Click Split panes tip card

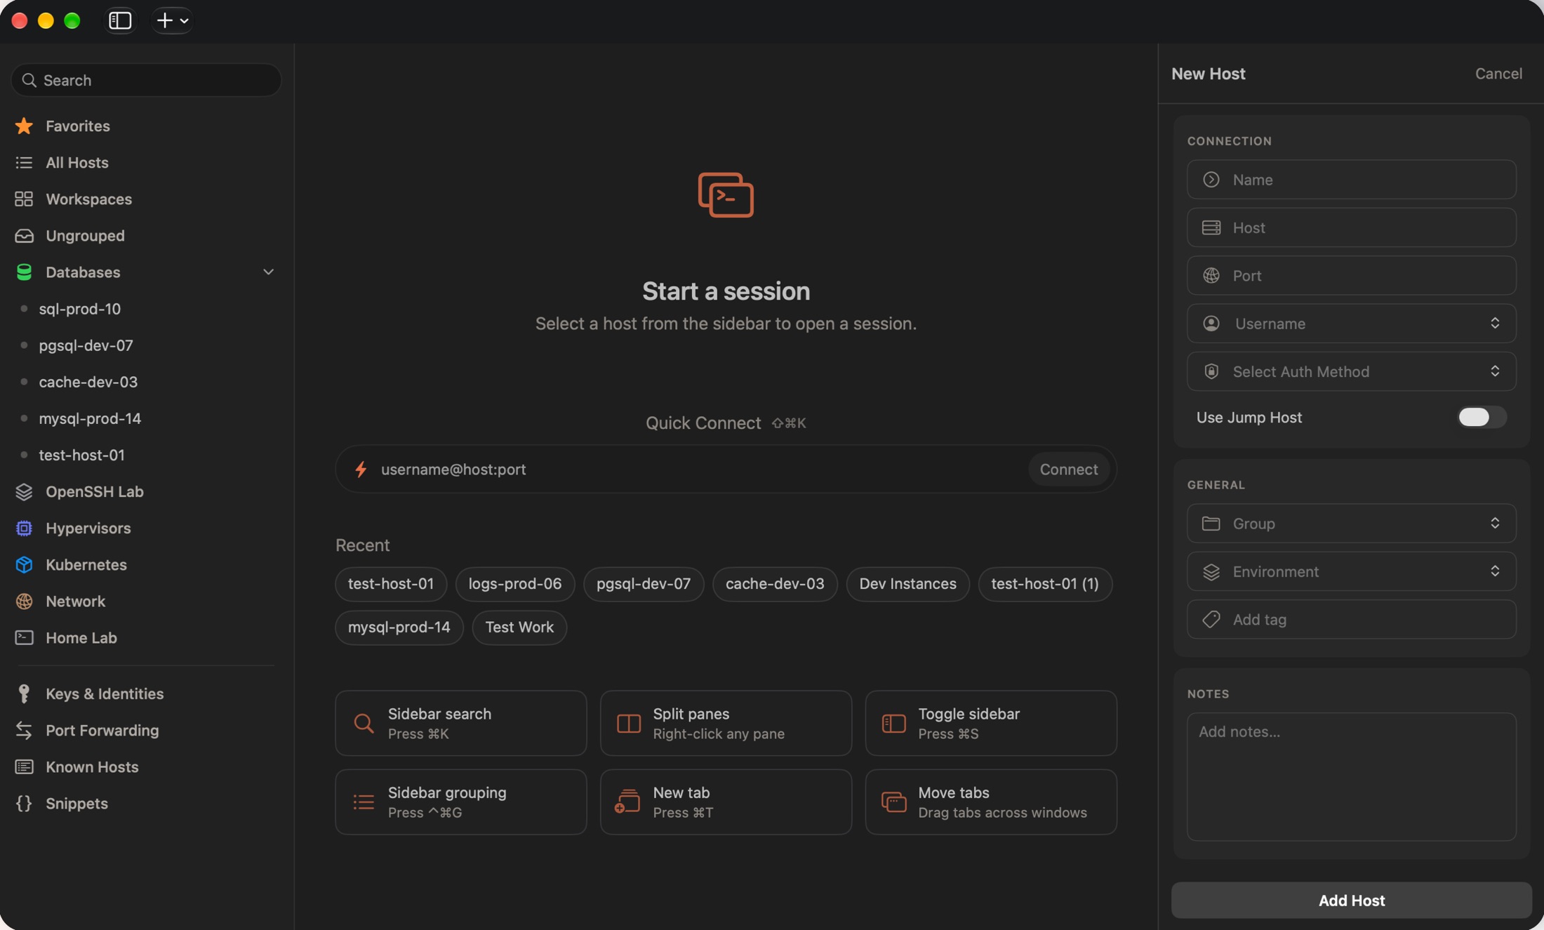click(726, 723)
